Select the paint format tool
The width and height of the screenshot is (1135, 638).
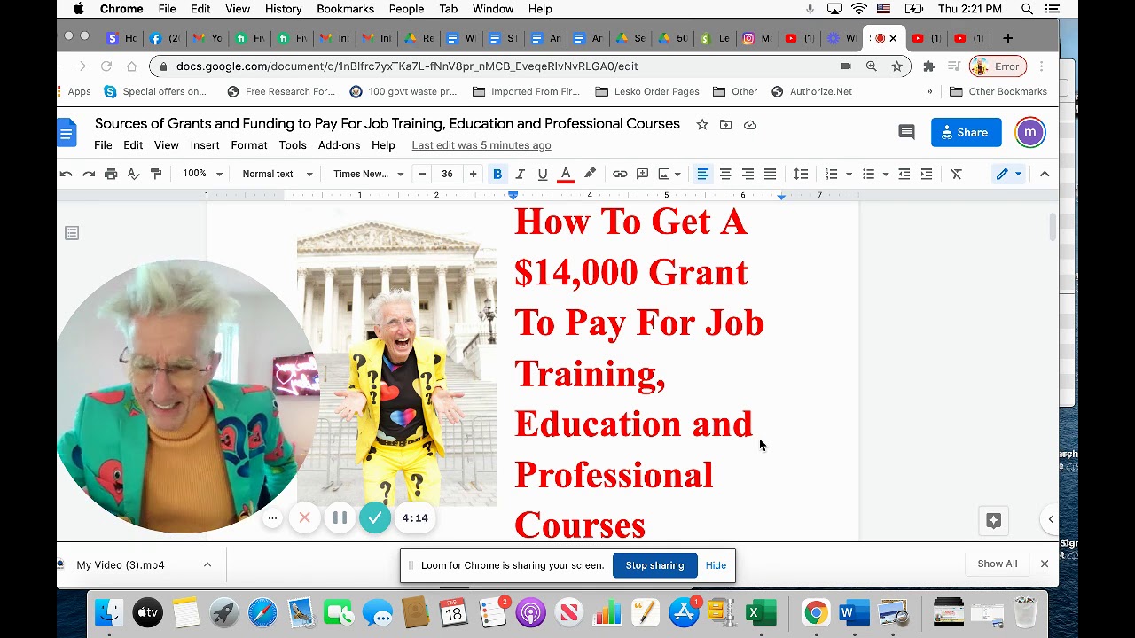coord(156,174)
